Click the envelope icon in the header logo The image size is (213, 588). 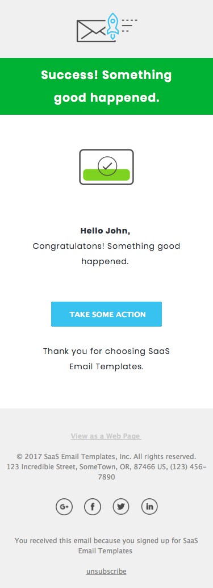tap(91, 31)
